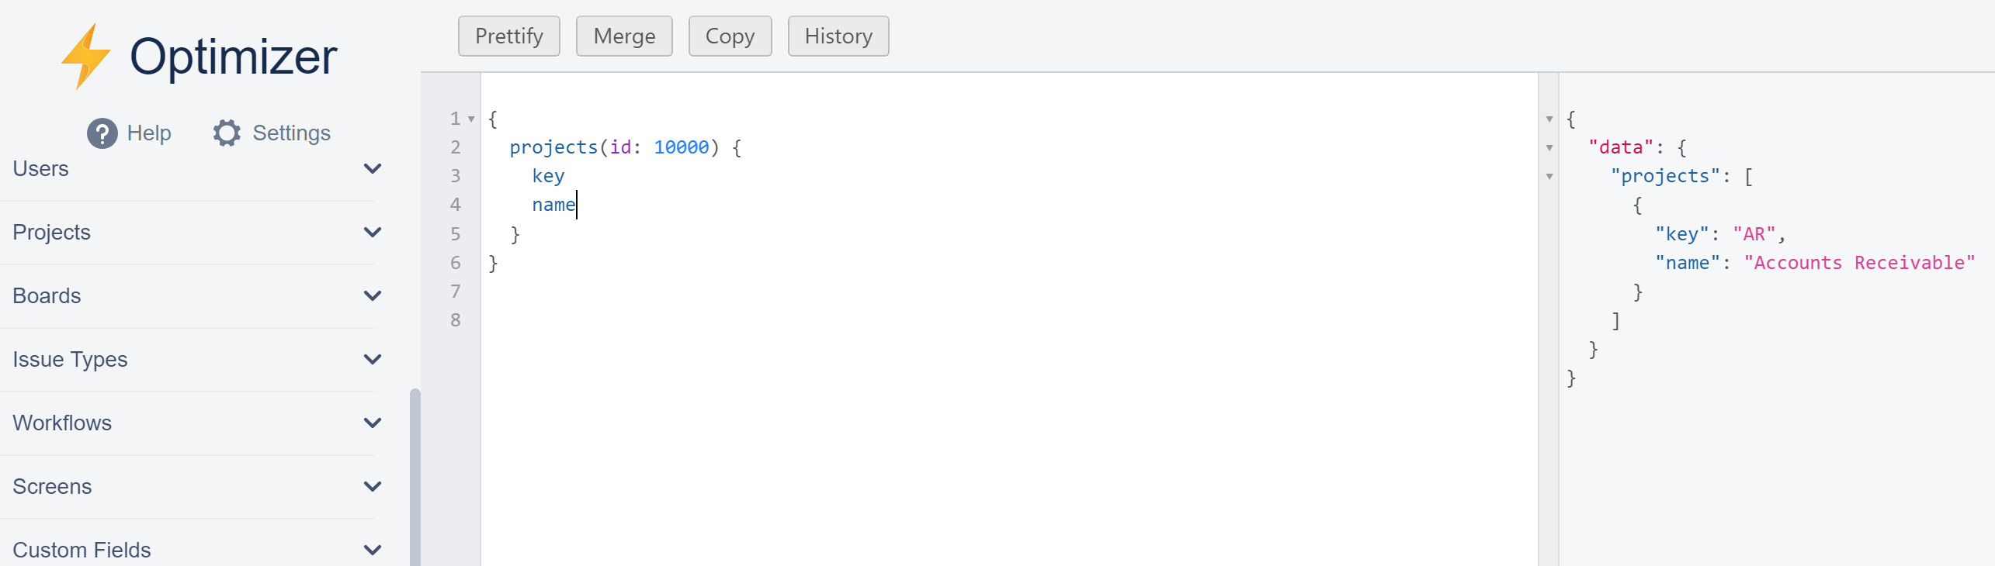Viewport: 1995px width, 566px height.
Task: Open Settings via the gear icon
Action: pos(227,133)
